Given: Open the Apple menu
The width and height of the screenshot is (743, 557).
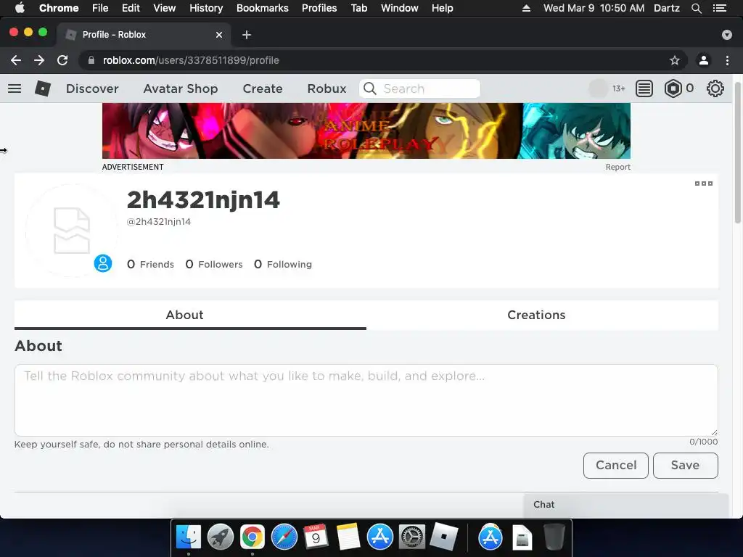Looking at the screenshot, I should [20, 8].
